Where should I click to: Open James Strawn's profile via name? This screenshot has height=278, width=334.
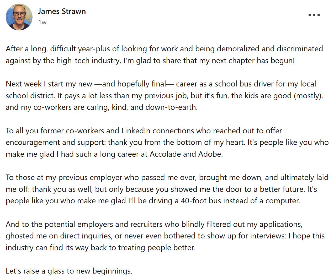pyautogui.click(x=62, y=11)
